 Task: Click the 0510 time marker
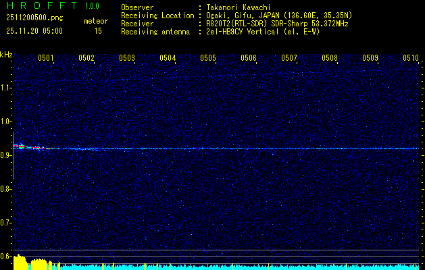pyautogui.click(x=411, y=58)
